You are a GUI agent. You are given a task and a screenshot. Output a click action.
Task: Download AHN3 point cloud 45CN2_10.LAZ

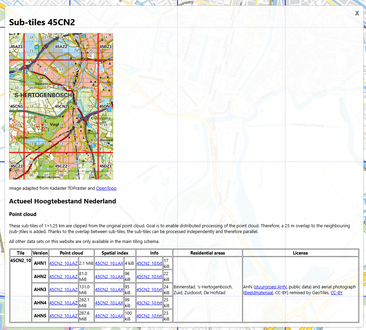coord(63,289)
